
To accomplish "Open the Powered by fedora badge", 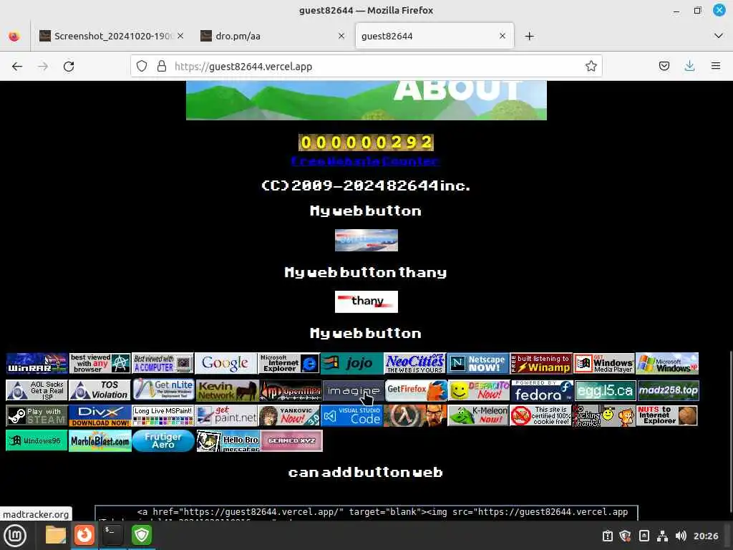I will (542, 390).
